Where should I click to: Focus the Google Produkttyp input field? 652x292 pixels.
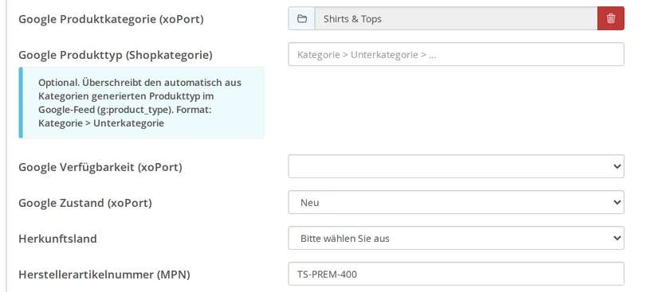456,54
